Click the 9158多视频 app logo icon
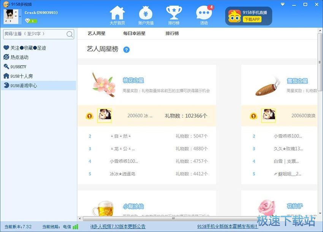Image resolution: width=323 pixels, height=232 pixels. click(6, 4)
